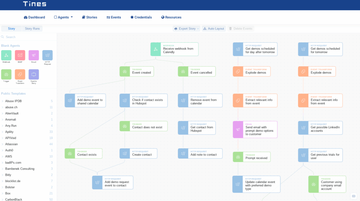Select the Webhook blank agent icon
This screenshot has width=360, height=201.
point(6,55)
